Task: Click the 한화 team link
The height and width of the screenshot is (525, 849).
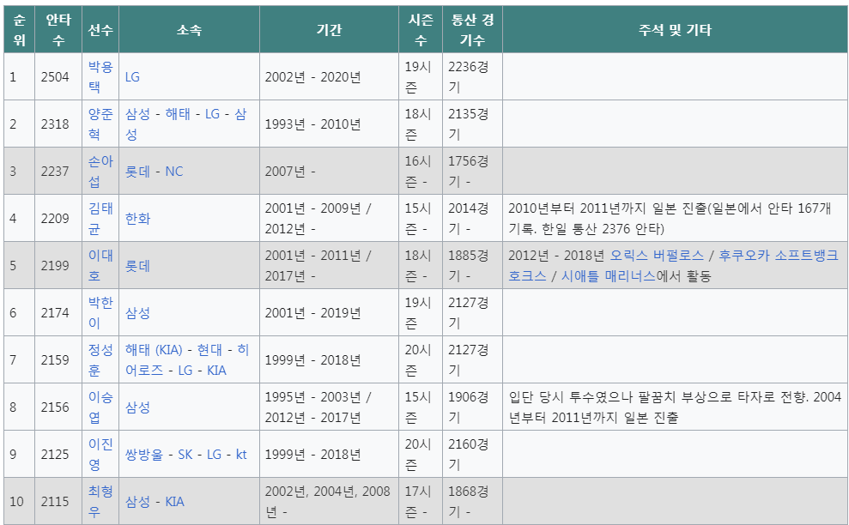Action: 137,219
